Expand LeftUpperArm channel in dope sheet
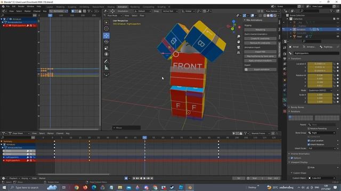 (4, 157)
